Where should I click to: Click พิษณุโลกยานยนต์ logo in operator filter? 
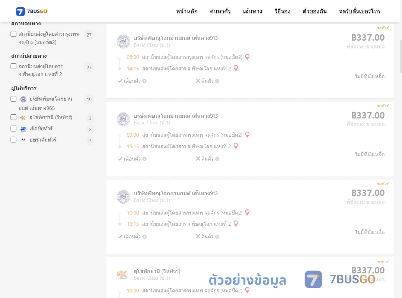pos(23,99)
